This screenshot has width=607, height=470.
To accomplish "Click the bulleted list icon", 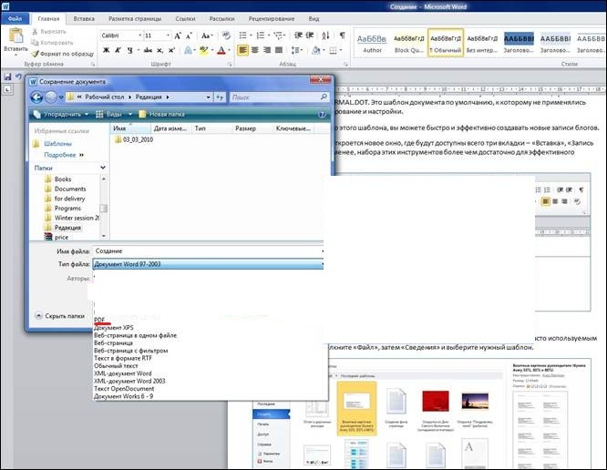I will point(243,36).
